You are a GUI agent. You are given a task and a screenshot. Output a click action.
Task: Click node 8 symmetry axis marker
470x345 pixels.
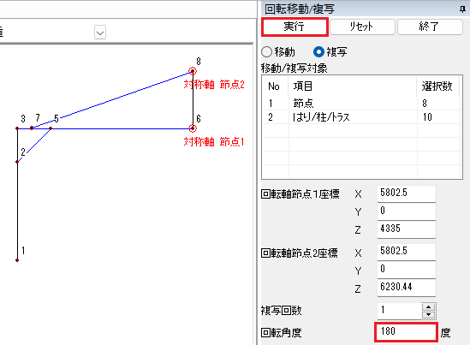193,71
